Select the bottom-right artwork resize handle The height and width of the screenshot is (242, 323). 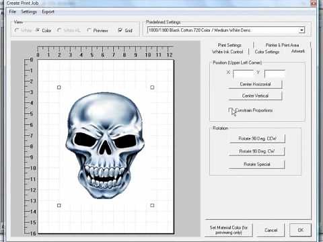tap(152, 206)
